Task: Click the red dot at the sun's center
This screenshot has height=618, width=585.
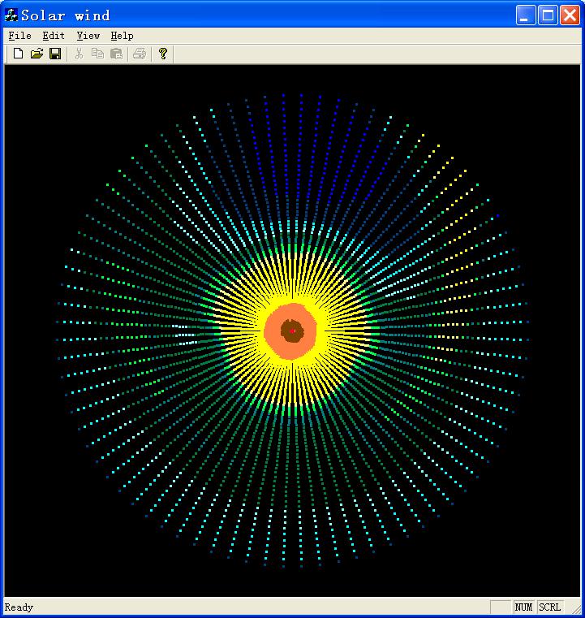Action: [292, 331]
